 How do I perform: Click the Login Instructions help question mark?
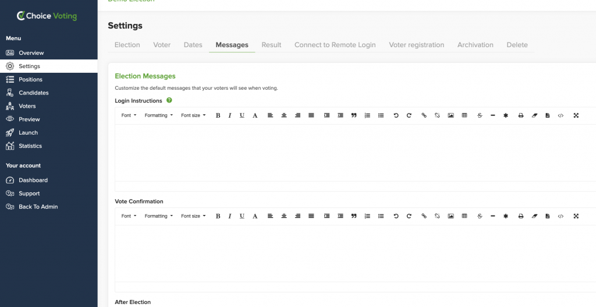tap(169, 100)
